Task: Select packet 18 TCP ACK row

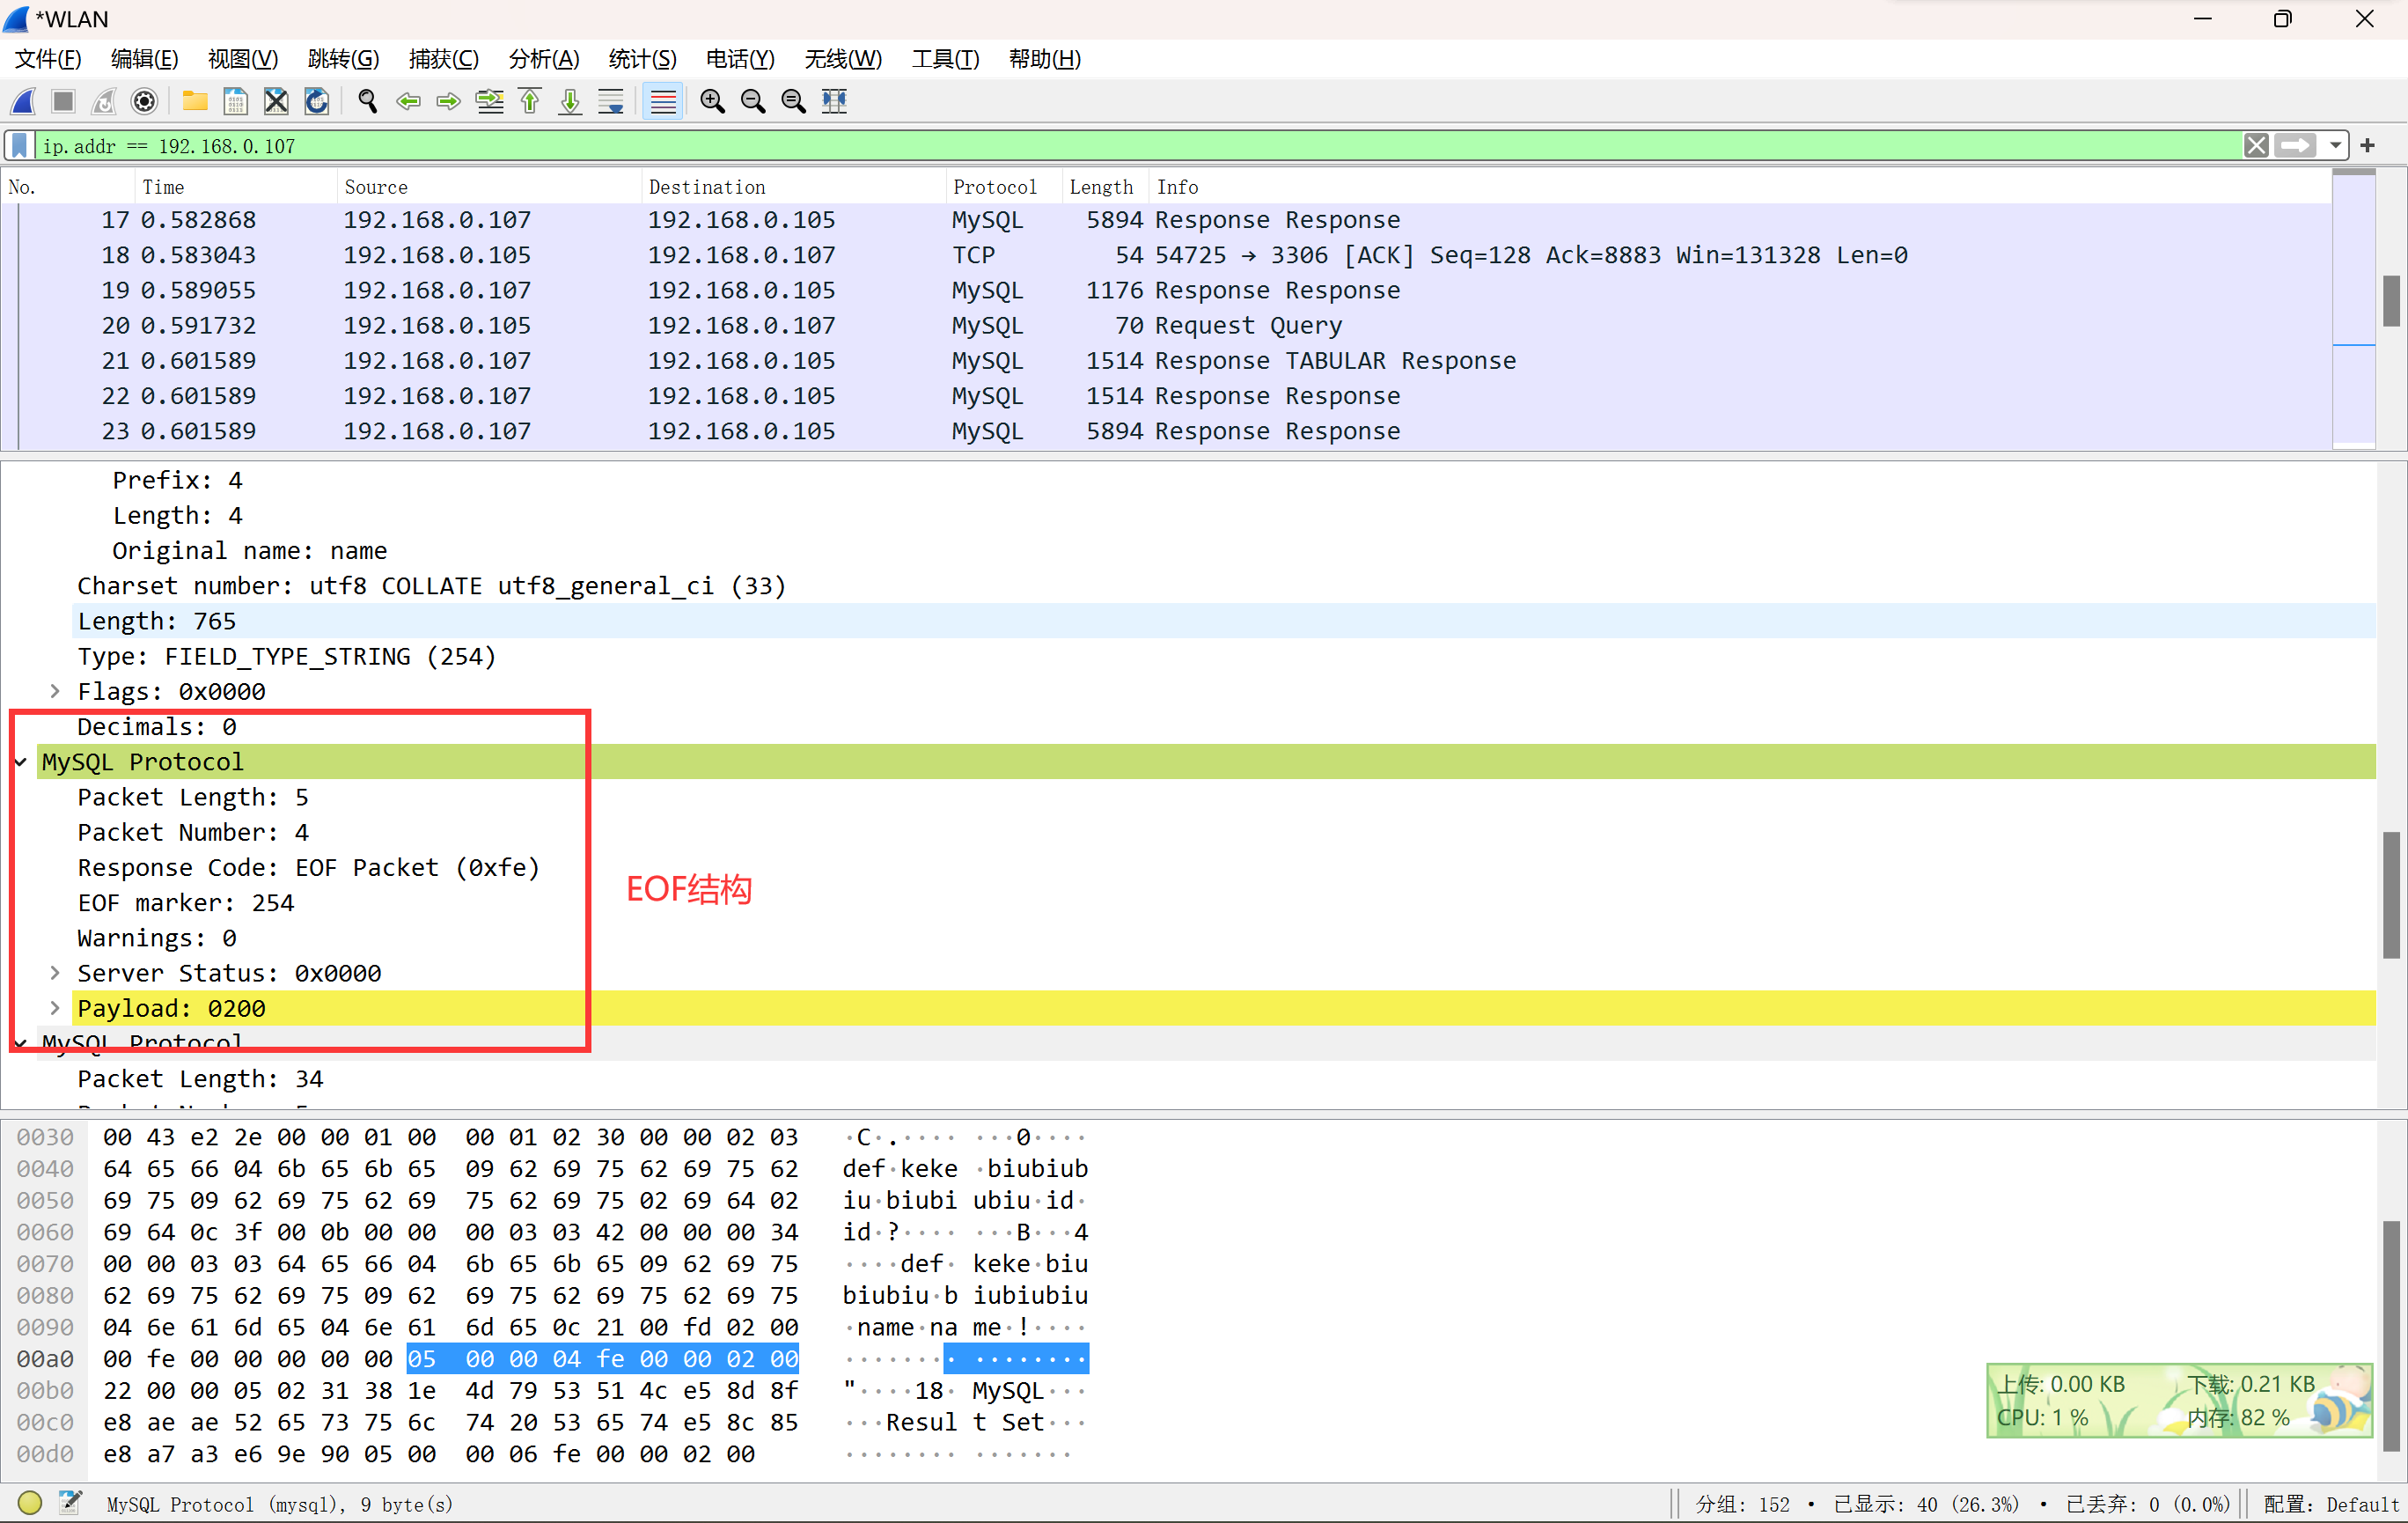Action: [x=1166, y=255]
